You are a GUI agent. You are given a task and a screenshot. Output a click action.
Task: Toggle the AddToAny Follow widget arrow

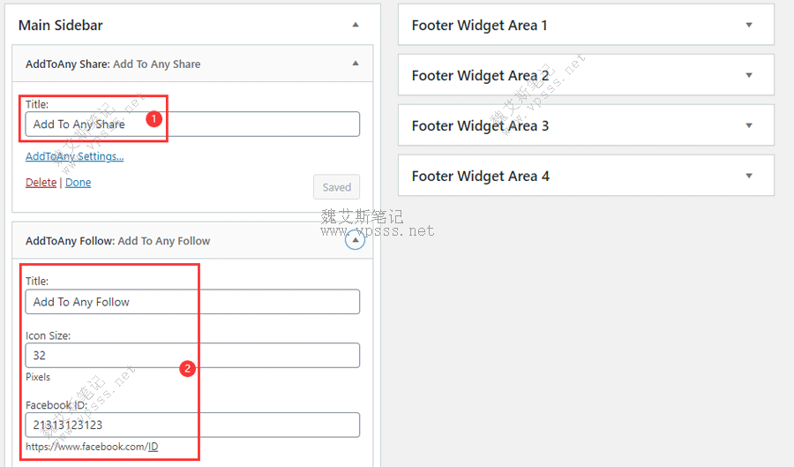[x=355, y=240]
